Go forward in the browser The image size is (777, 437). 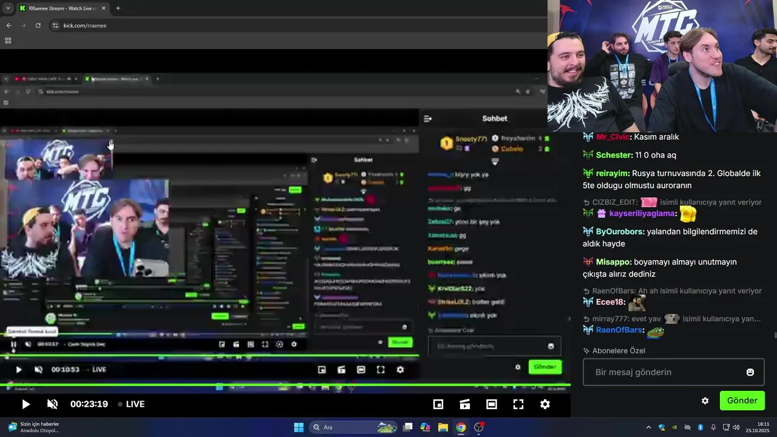point(23,25)
